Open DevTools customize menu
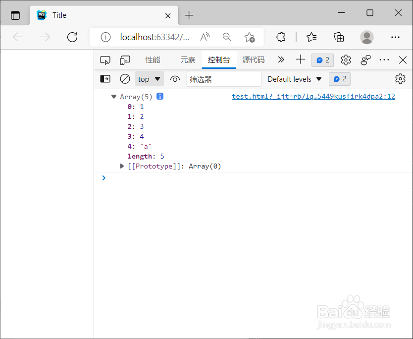This screenshot has height=339, width=413. pos(384,60)
